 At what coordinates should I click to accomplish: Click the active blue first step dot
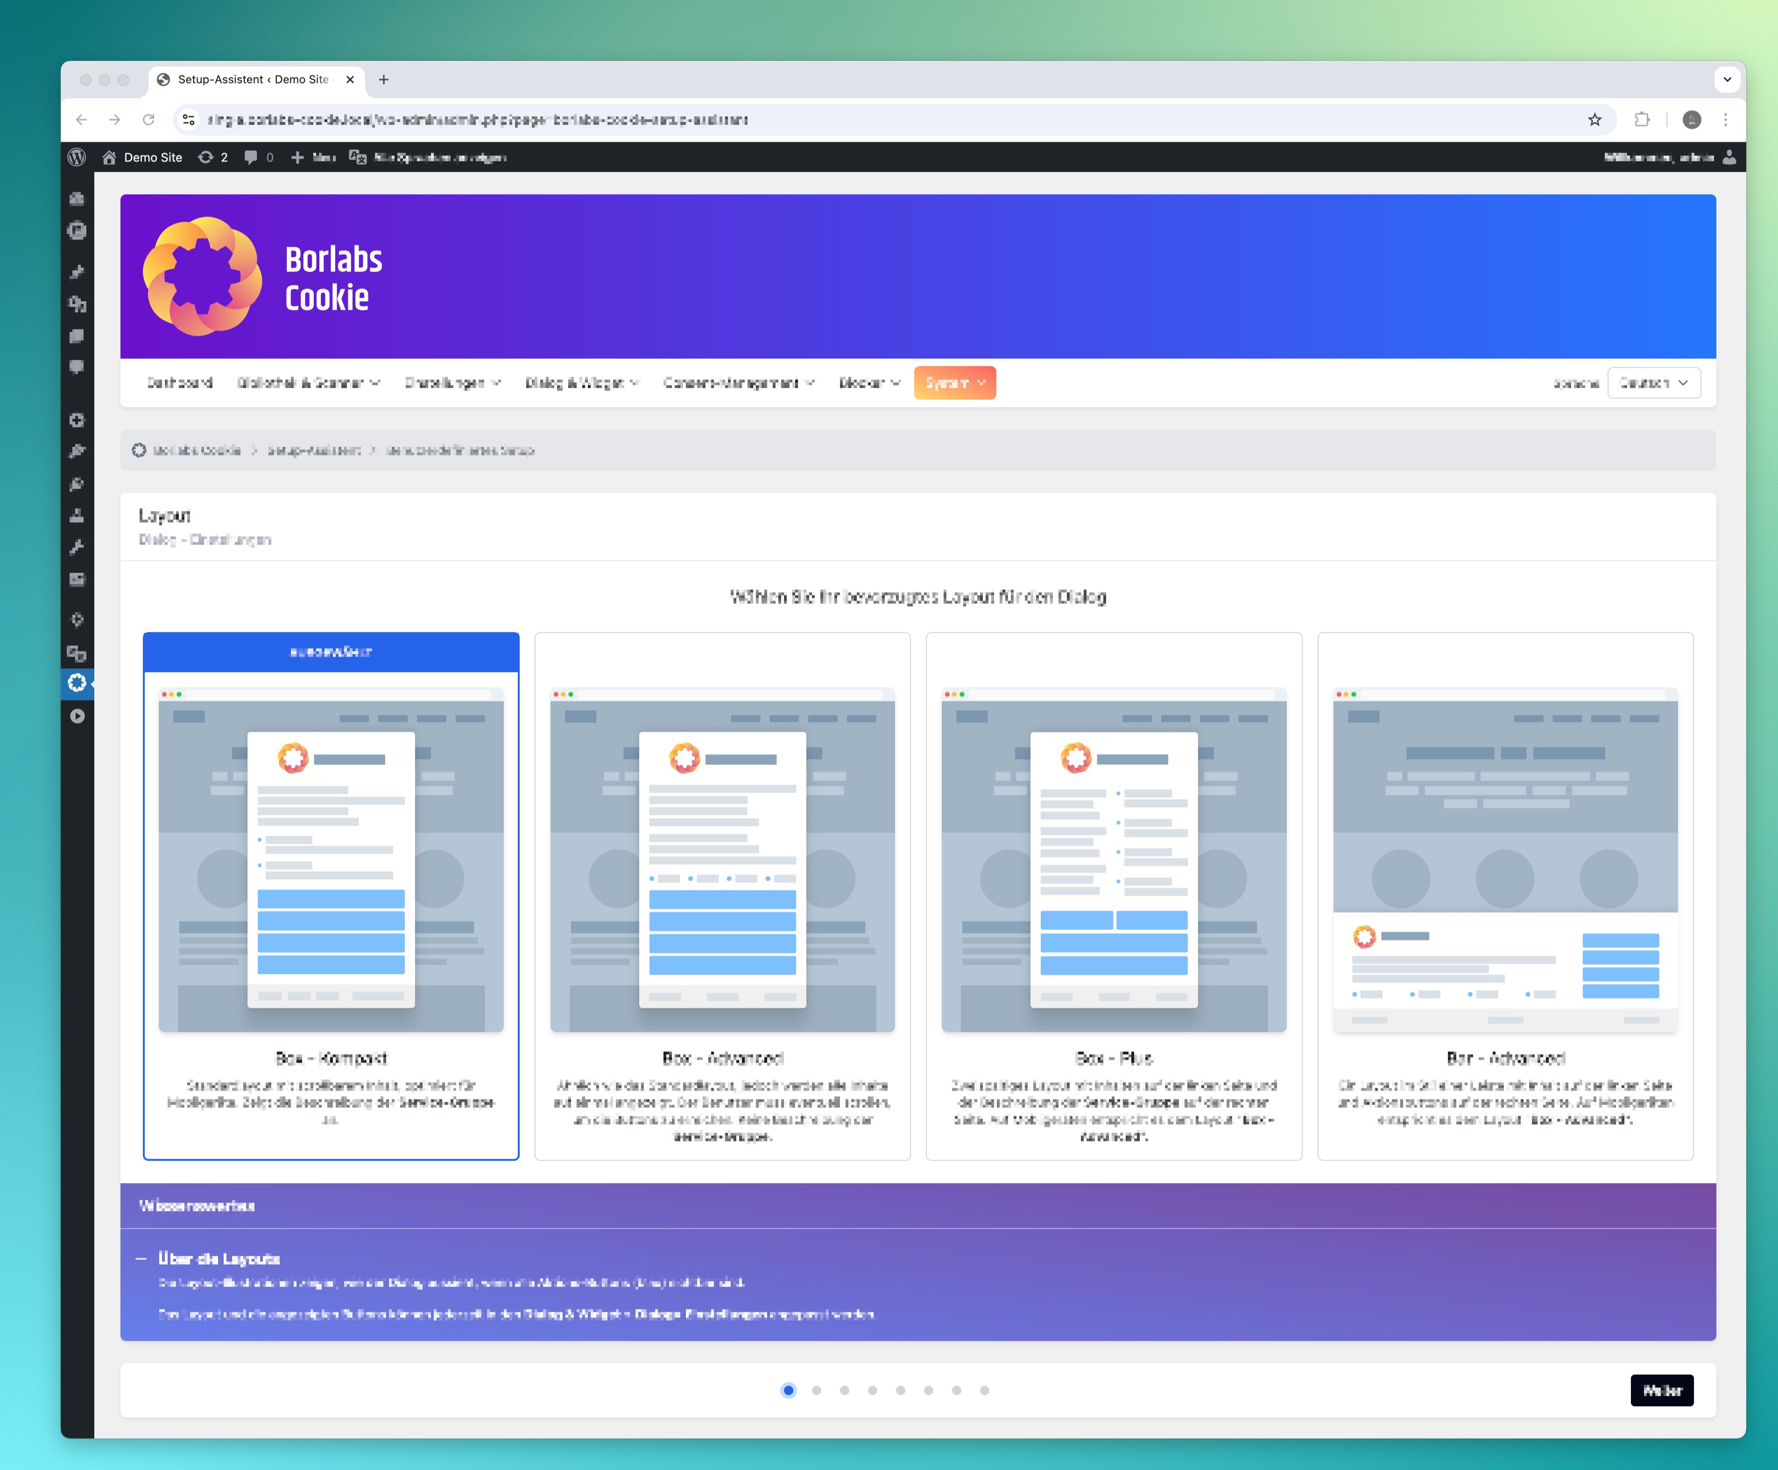[x=788, y=1391]
